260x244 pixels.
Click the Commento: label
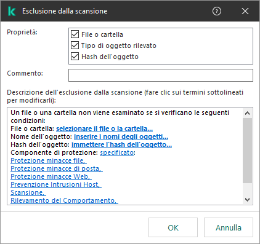click(25, 73)
